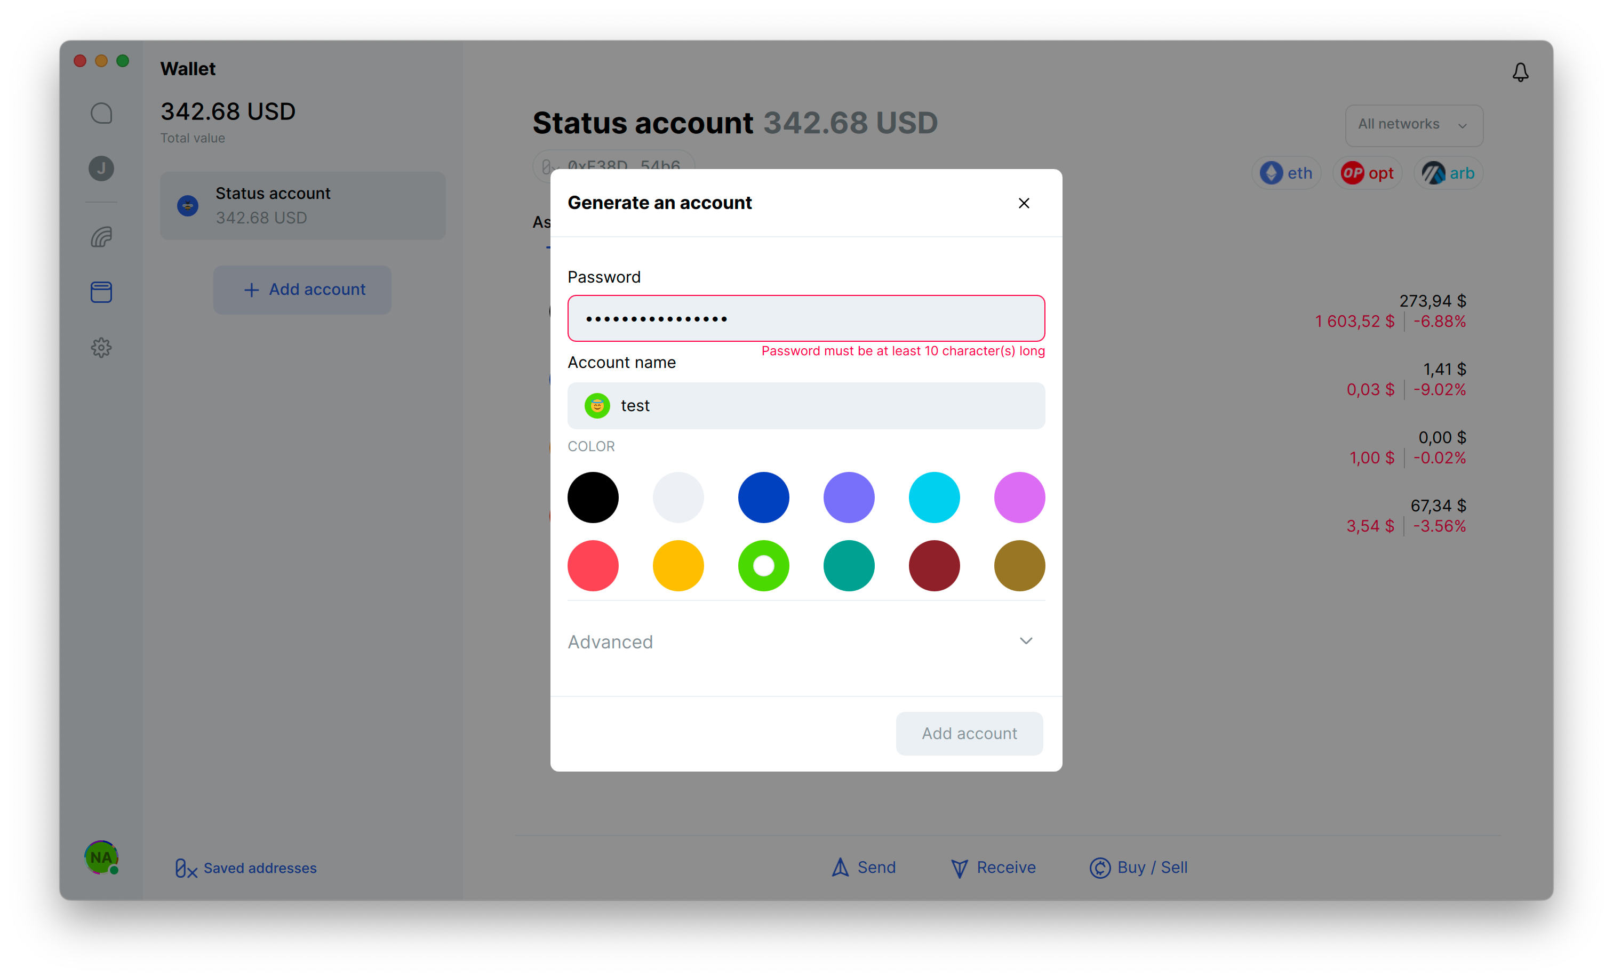The width and height of the screenshot is (1613, 979).
Task: Click the Receive icon
Action: (960, 867)
